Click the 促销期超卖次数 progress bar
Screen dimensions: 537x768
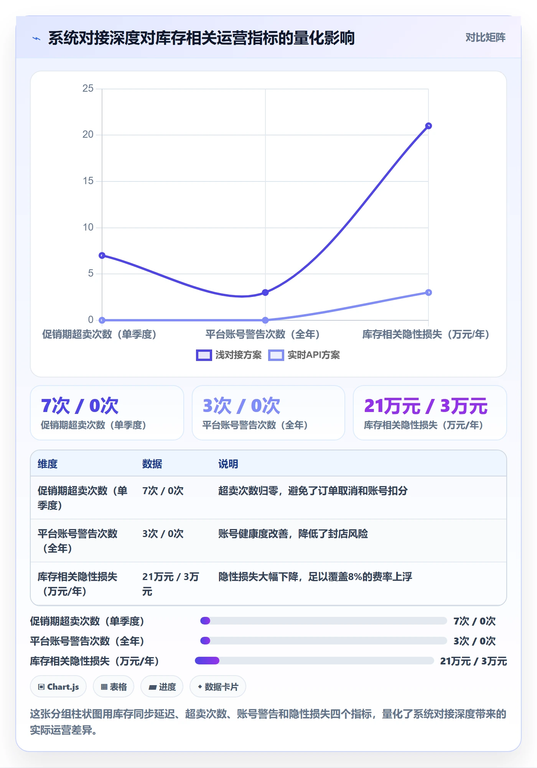click(323, 621)
